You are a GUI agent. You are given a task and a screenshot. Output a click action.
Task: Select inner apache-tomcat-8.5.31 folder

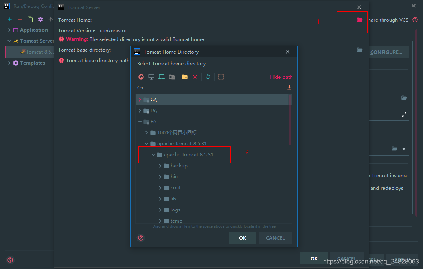coord(189,155)
